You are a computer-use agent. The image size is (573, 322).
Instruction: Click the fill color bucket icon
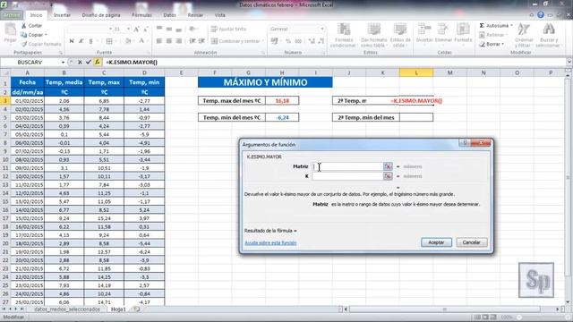127,41
